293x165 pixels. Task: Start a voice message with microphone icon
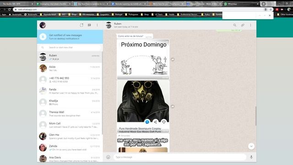click(251, 157)
